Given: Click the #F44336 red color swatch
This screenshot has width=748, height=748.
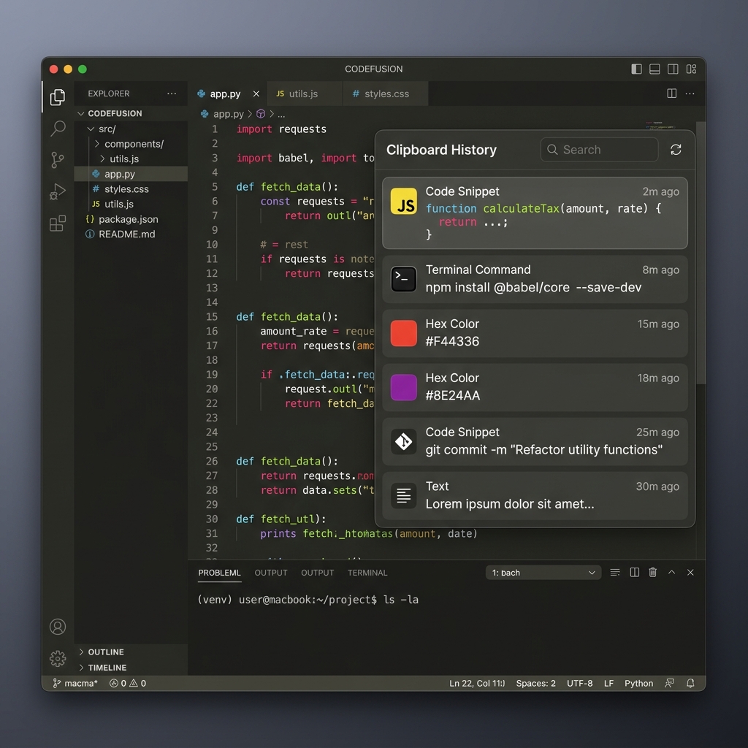Looking at the screenshot, I should [403, 333].
